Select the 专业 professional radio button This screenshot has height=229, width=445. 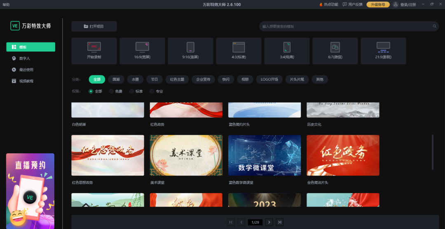[x=152, y=91]
